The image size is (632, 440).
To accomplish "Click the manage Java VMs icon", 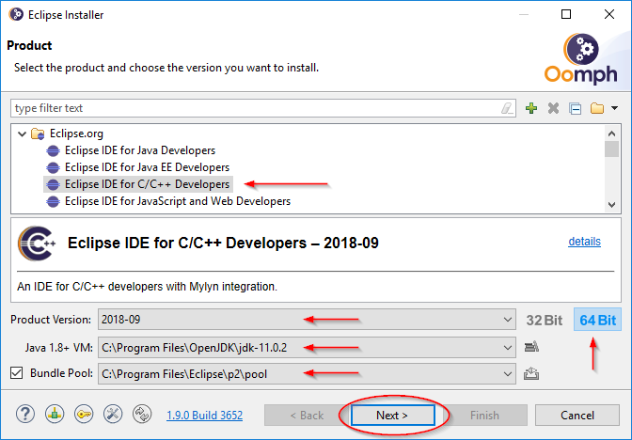I will [x=531, y=348].
